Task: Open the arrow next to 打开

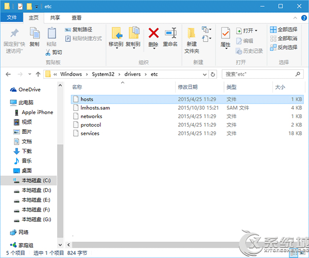Action: 256,30
